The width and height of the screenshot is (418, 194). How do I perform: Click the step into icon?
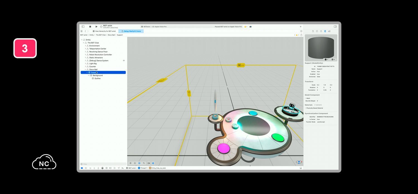tap(94, 168)
